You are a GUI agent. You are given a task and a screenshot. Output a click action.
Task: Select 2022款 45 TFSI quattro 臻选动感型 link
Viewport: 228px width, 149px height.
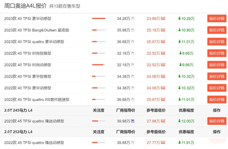pos(34,143)
